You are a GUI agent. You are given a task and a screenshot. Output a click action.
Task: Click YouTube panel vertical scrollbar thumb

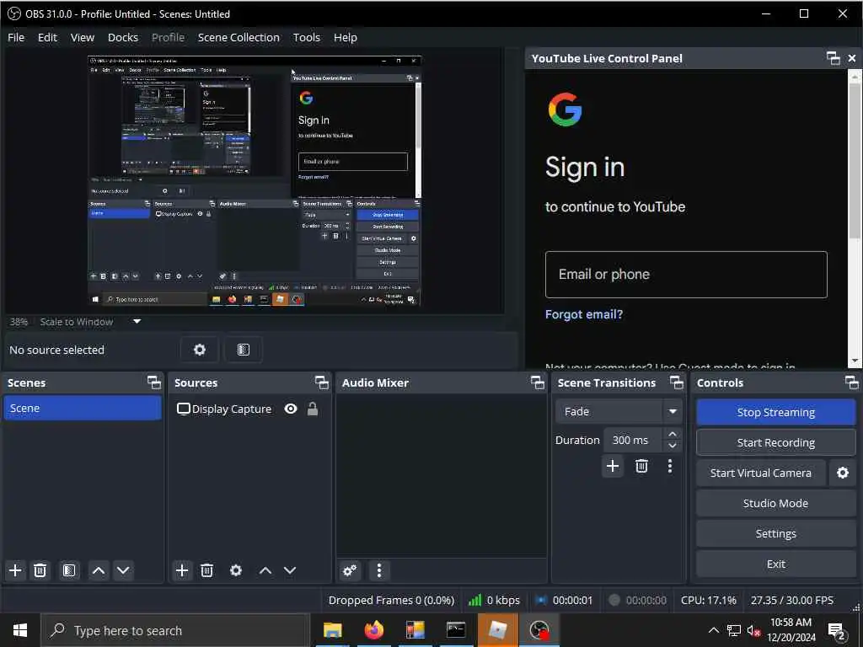point(855,161)
